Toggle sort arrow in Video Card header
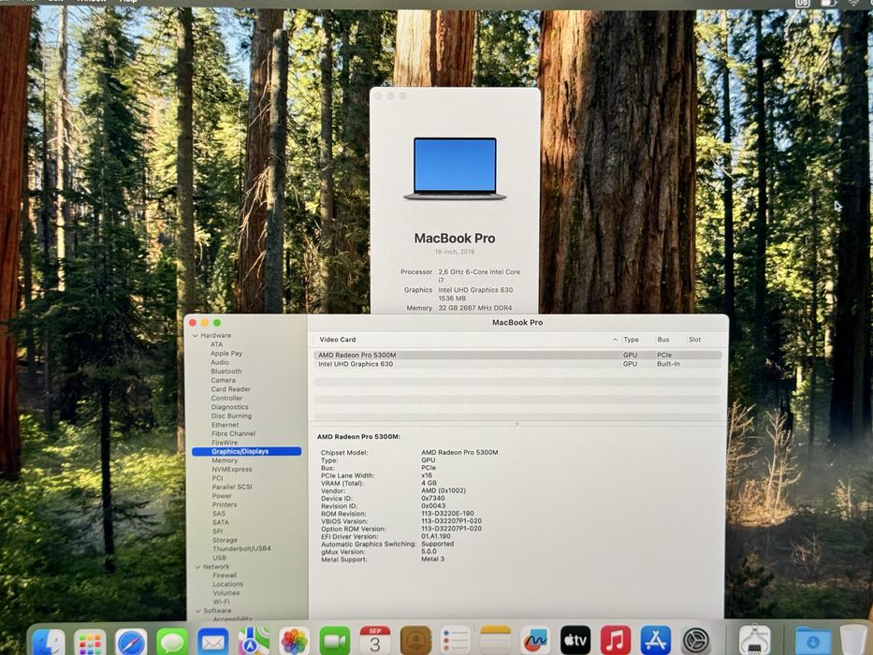Image resolution: width=873 pixels, height=655 pixels. point(615,340)
